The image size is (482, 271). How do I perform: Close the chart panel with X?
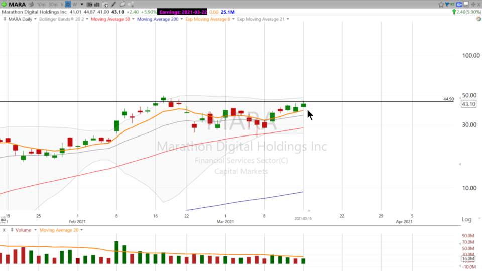[x=479, y=5]
